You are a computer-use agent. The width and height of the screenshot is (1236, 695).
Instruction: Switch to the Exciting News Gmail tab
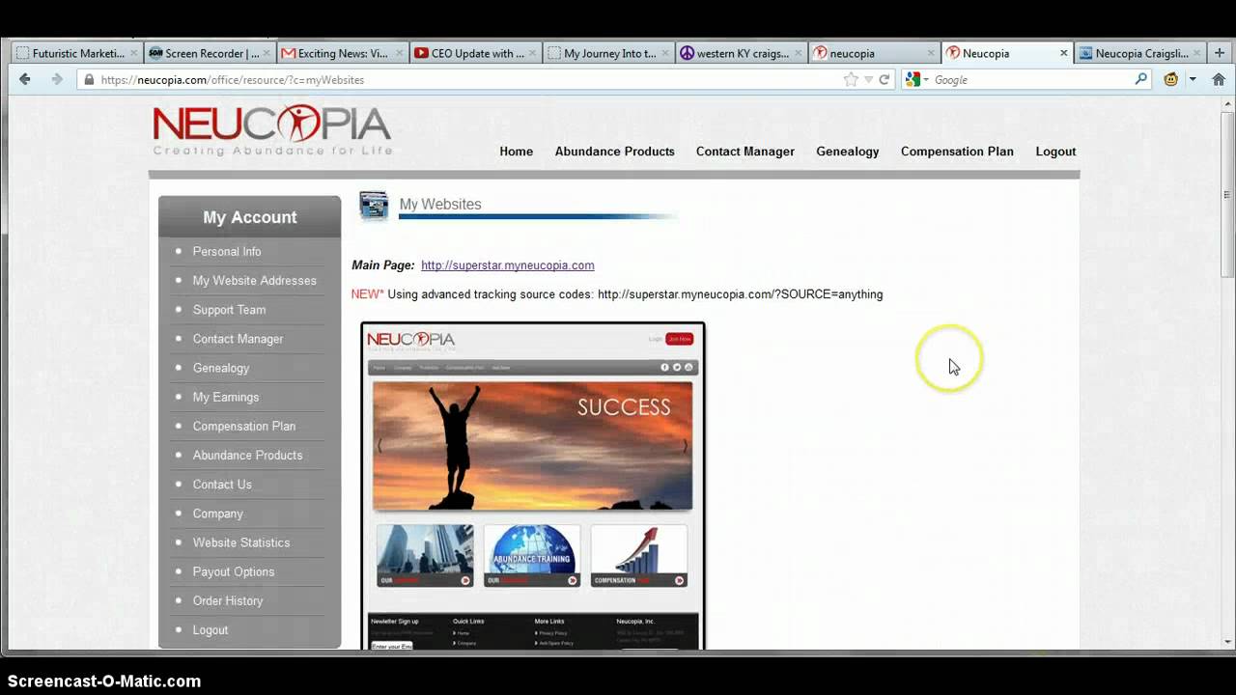343,53
